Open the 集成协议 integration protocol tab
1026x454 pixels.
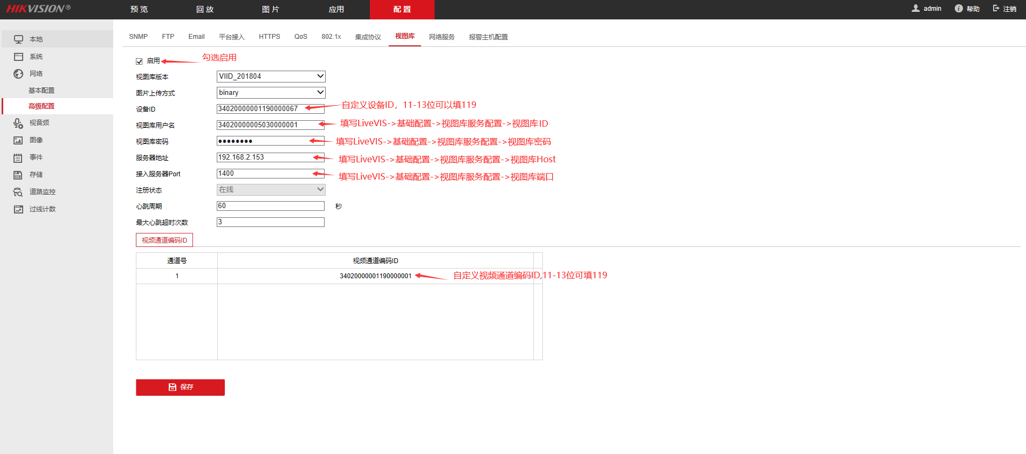tap(368, 37)
